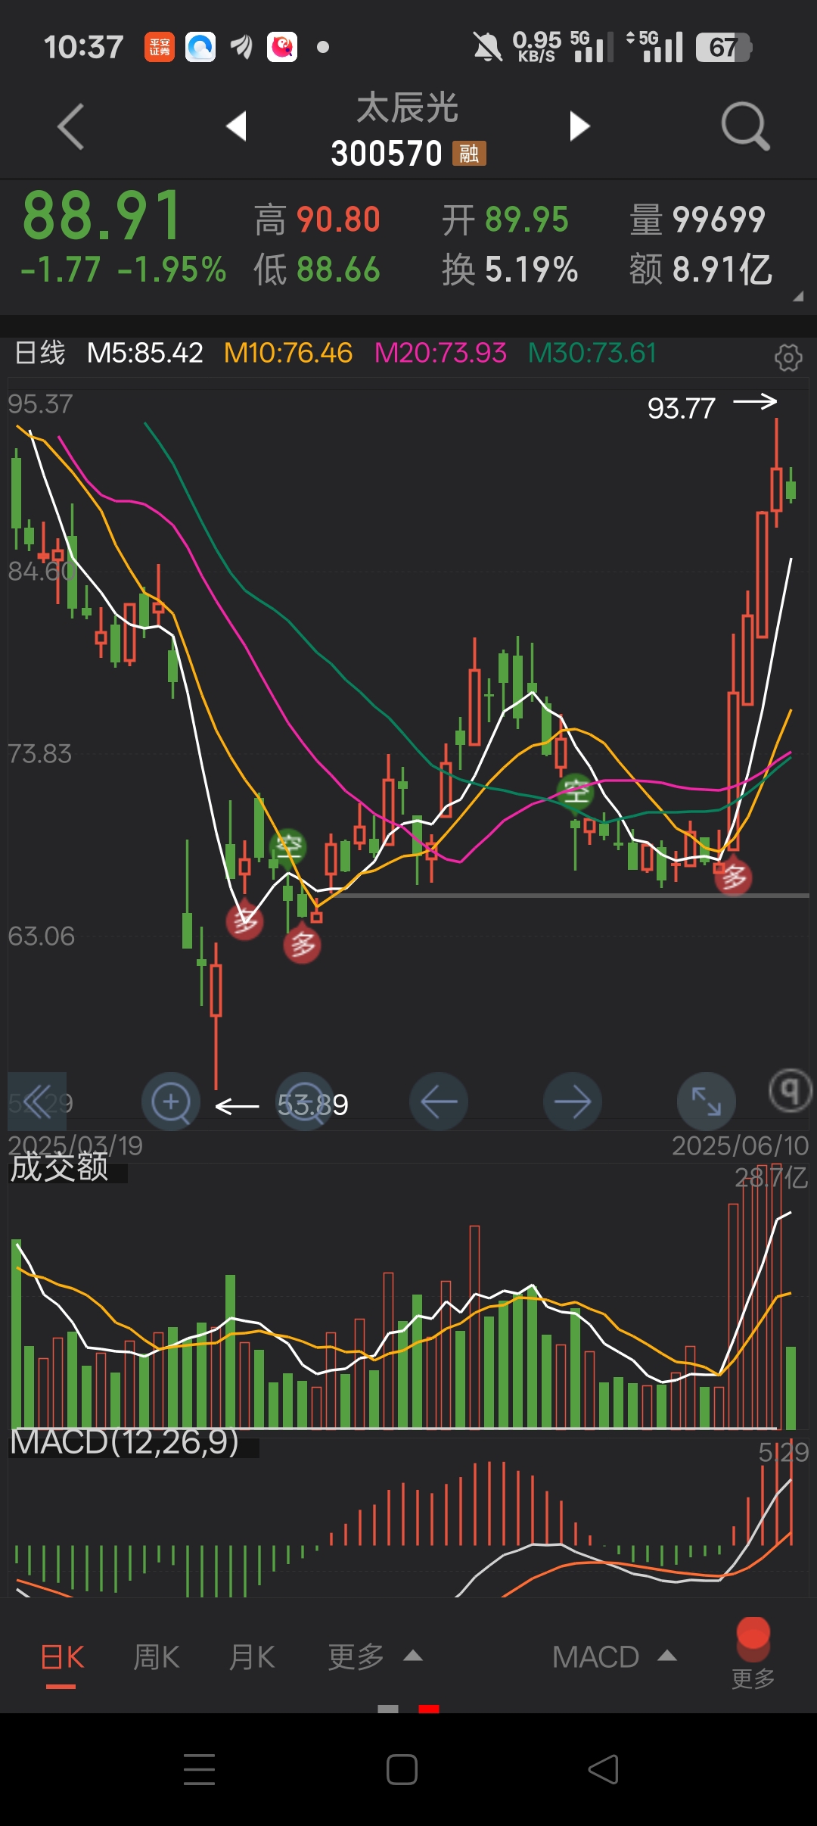The width and height of the screenshot is (817, 1826).
Task: Tap the 多 marker at latest rally
Action: tap(733, 877)
